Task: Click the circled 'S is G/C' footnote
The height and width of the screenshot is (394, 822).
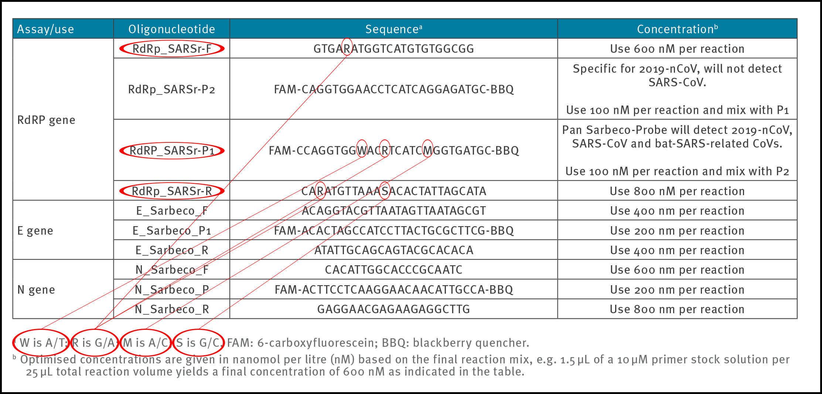Action: 199,343
